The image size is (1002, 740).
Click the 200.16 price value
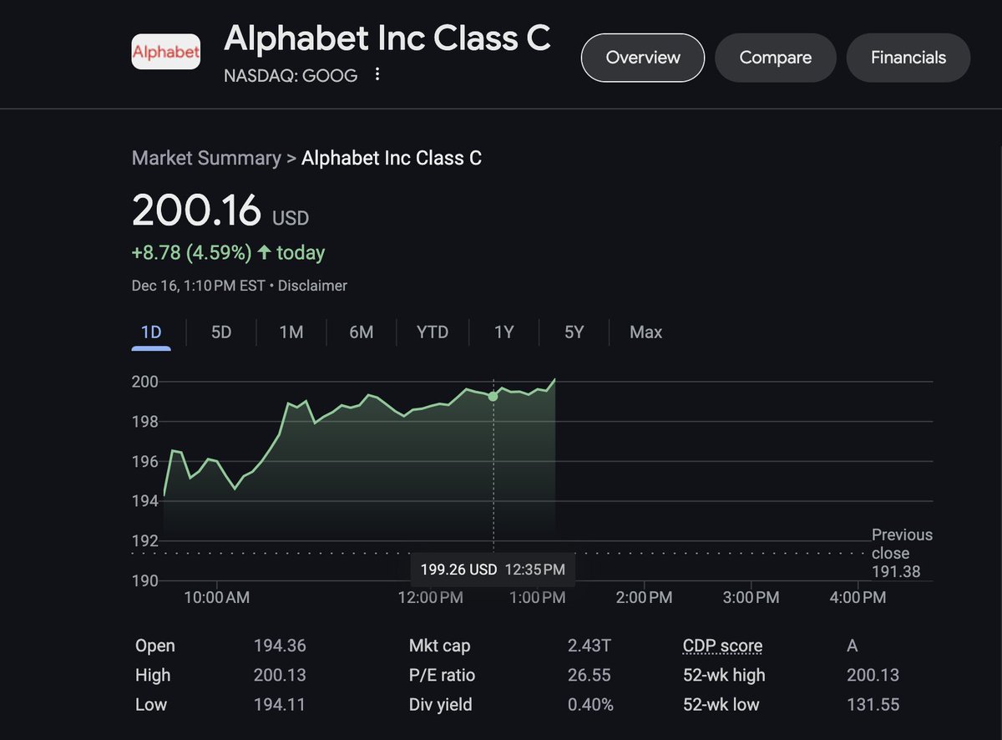[x=197, y=210]
